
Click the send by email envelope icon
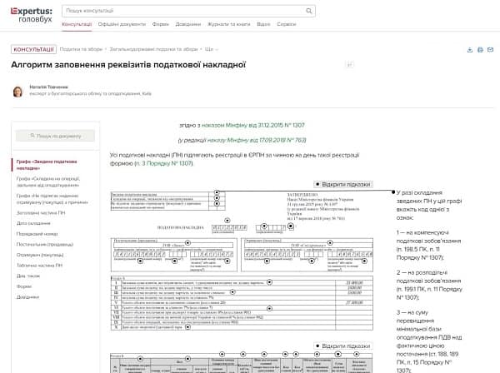[x=491, y=50]
